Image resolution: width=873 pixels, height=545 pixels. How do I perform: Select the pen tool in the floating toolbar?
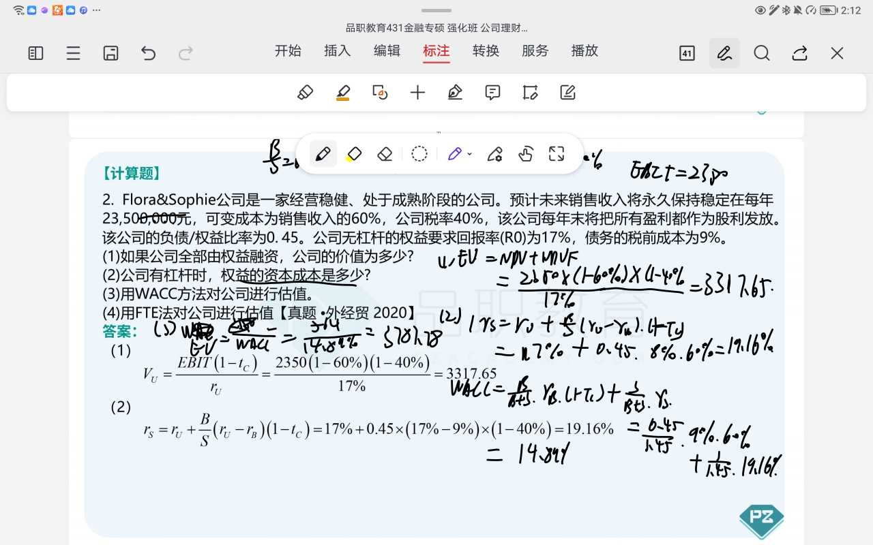(x=323, y=154)
